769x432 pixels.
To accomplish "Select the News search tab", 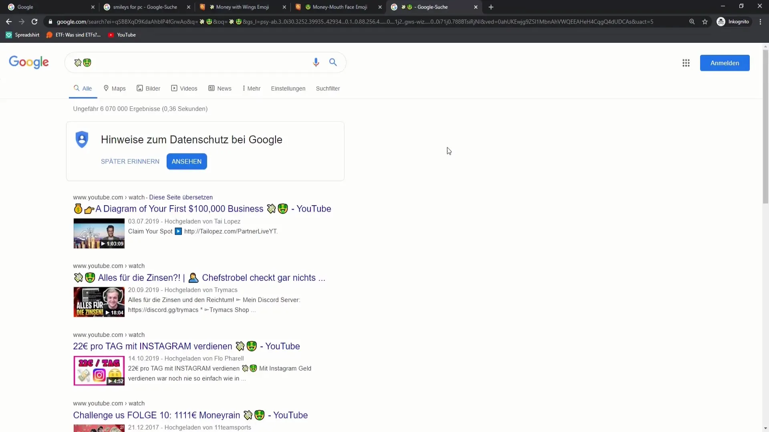I will pyautogui.click(x=220, y=88).
